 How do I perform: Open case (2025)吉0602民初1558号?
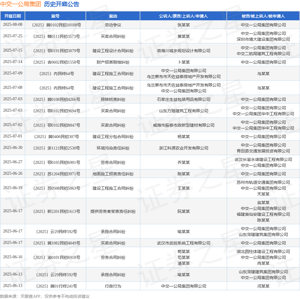click(55, 62)
